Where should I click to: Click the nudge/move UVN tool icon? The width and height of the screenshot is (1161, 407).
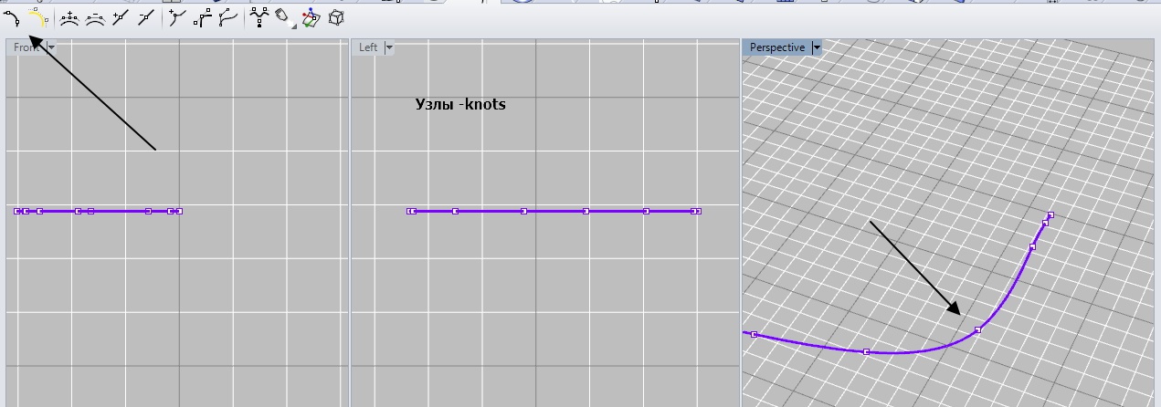pos(284,17)
